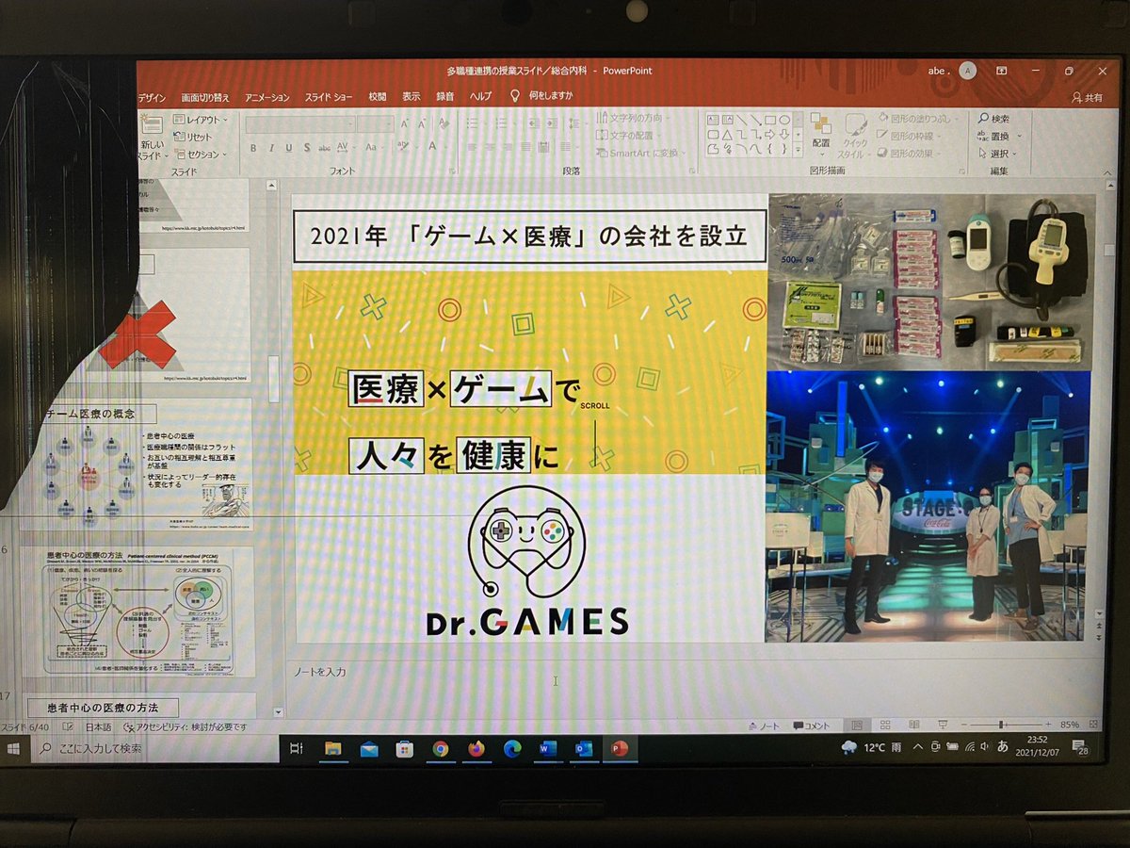Toggle text Shadow formatting
The image size is (1130, 848).
click(x=305, y=148)
